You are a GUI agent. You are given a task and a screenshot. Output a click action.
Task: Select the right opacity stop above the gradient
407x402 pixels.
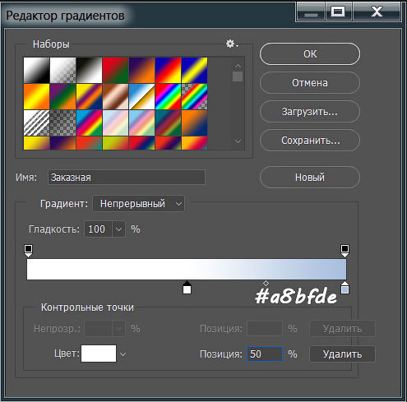click(x=345, y=251)
